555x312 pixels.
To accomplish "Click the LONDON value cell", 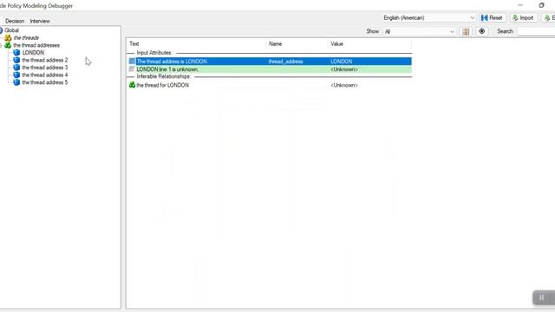I will (x=341, y=62).
